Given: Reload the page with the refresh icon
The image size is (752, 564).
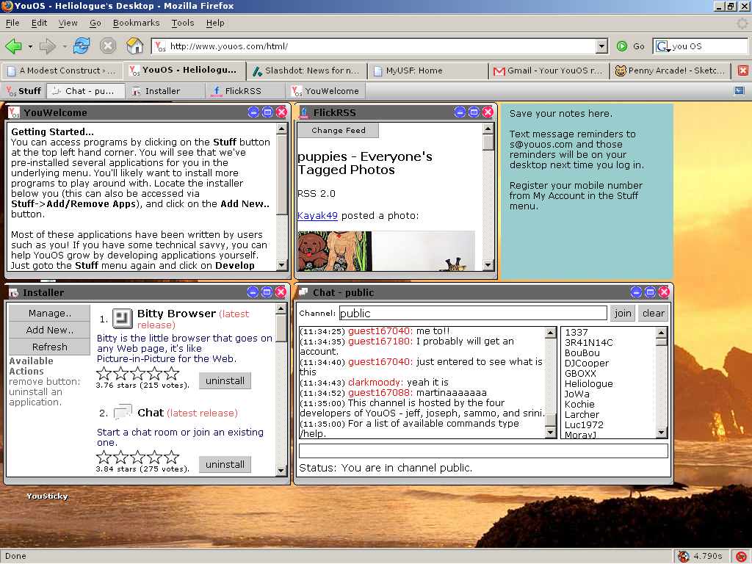Looking at the screenshot, I should click(x=82, y=46).
